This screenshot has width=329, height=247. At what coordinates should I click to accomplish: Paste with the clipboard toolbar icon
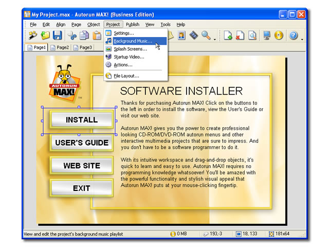click(x=97, y=36)
